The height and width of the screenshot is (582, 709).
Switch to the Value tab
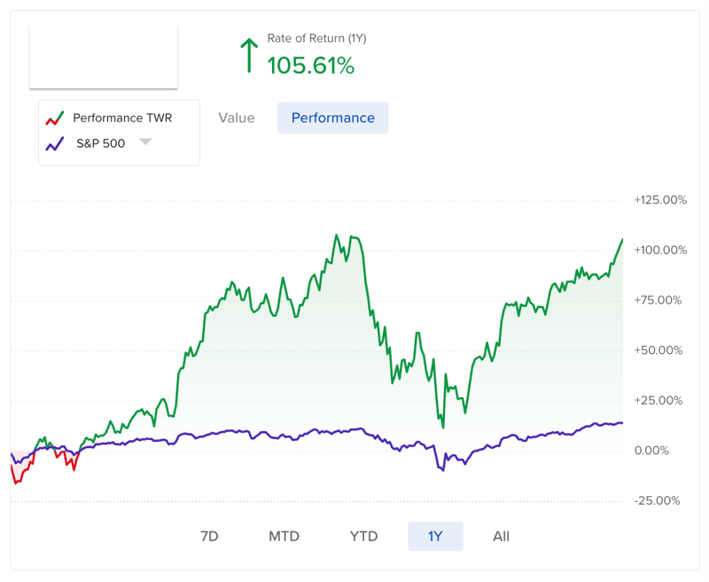(x=237, y=118)
